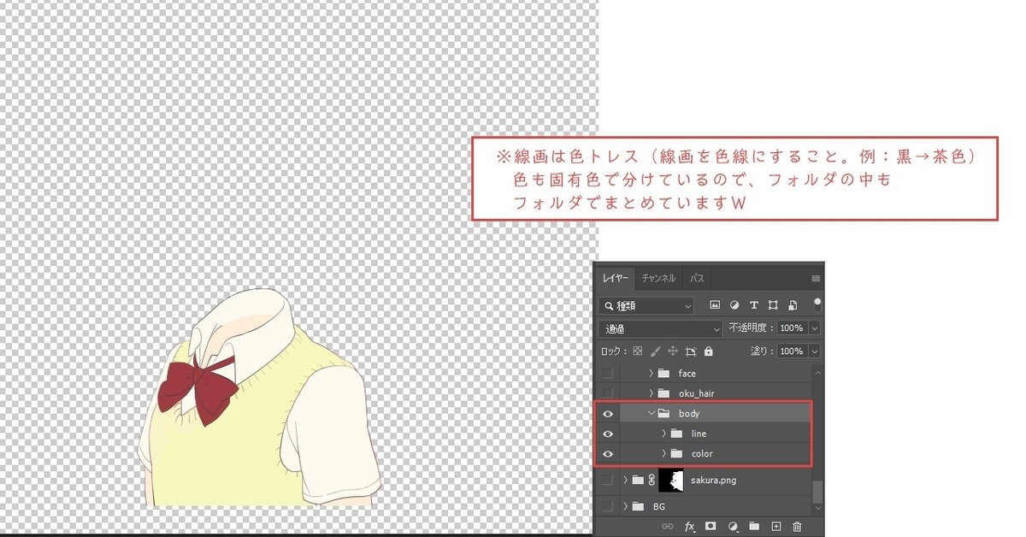Switch to the パス tab
Viewport: 1026px width, 537px height.
pyautogui.click(x=697, y=279)
